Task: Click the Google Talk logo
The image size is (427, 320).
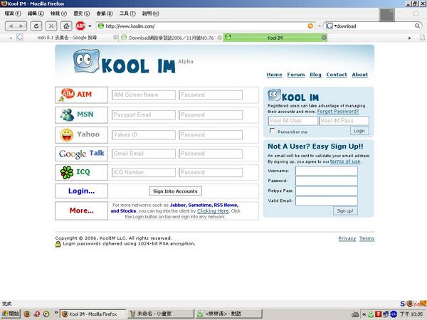Action: coord(81,154)
